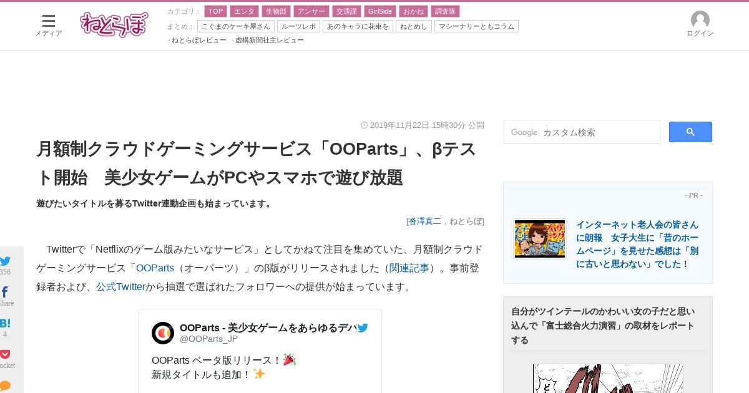Select the アンサー category tab

tap(311, 11)
